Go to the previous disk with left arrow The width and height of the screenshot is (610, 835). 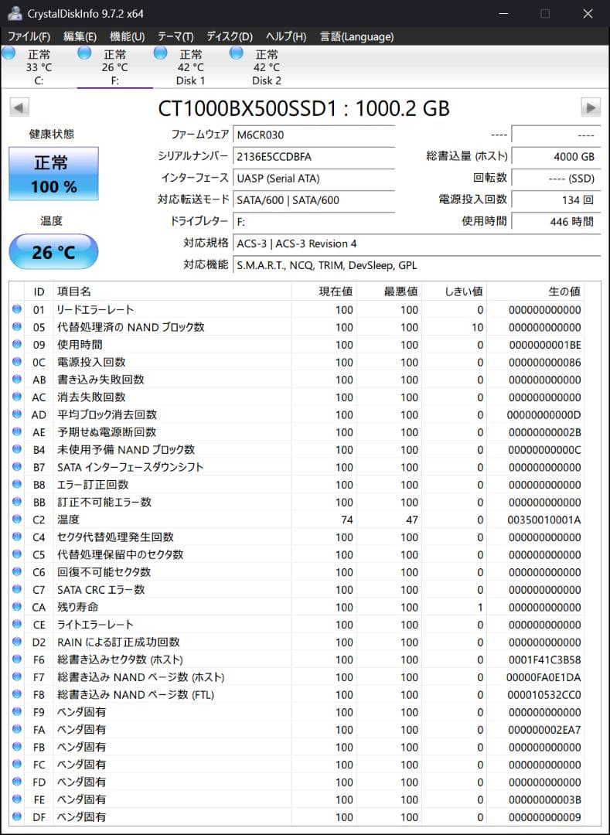click(19, 107)
